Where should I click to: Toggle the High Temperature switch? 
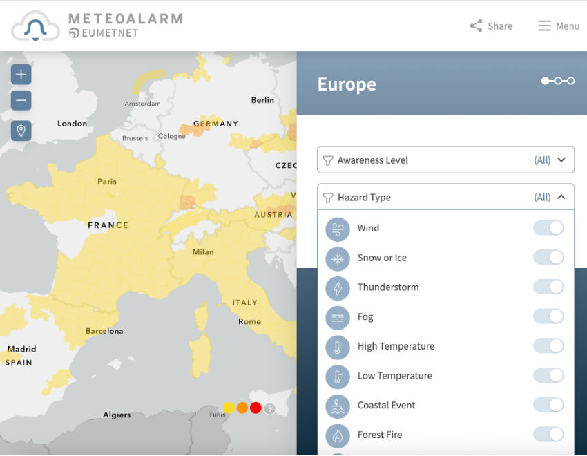pyautogui.click(x=548, y=346)
